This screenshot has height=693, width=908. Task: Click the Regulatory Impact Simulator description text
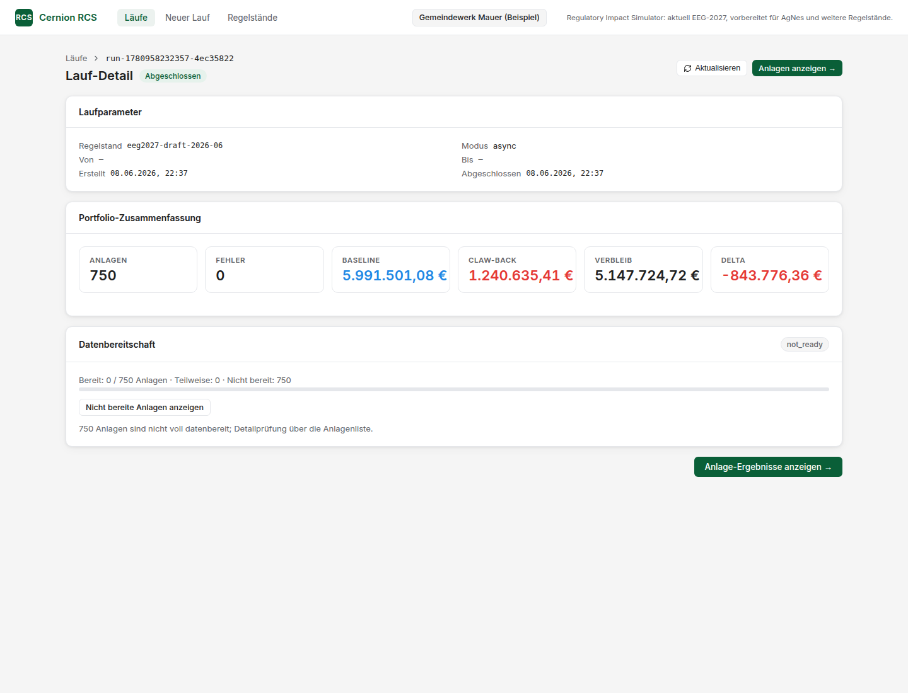coord(730,18)
